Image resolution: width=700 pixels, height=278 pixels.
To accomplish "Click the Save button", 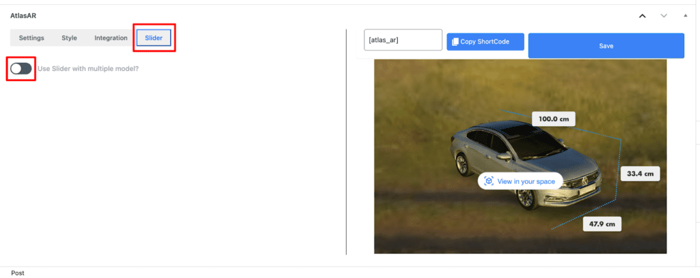I will pyautogui.click(x=606, y=46).
